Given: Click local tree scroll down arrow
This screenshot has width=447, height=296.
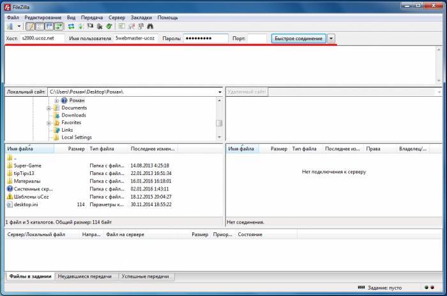Looking at the screenshot, I should [219, 137].
